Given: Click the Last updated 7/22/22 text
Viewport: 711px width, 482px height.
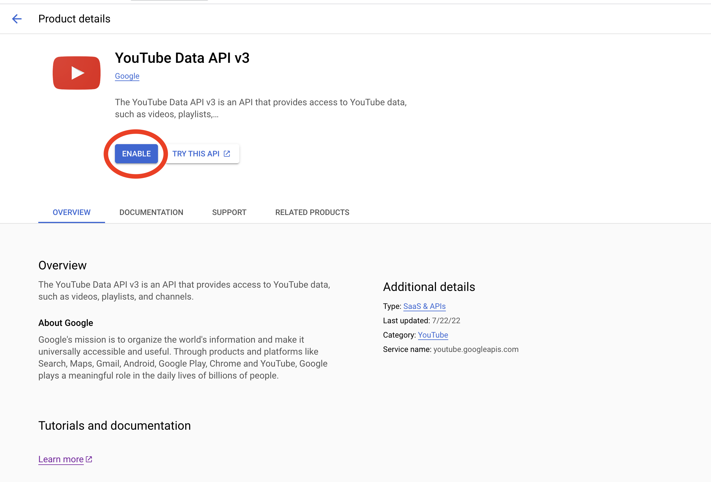Looking at the screenshot, I should coord(421,321).
